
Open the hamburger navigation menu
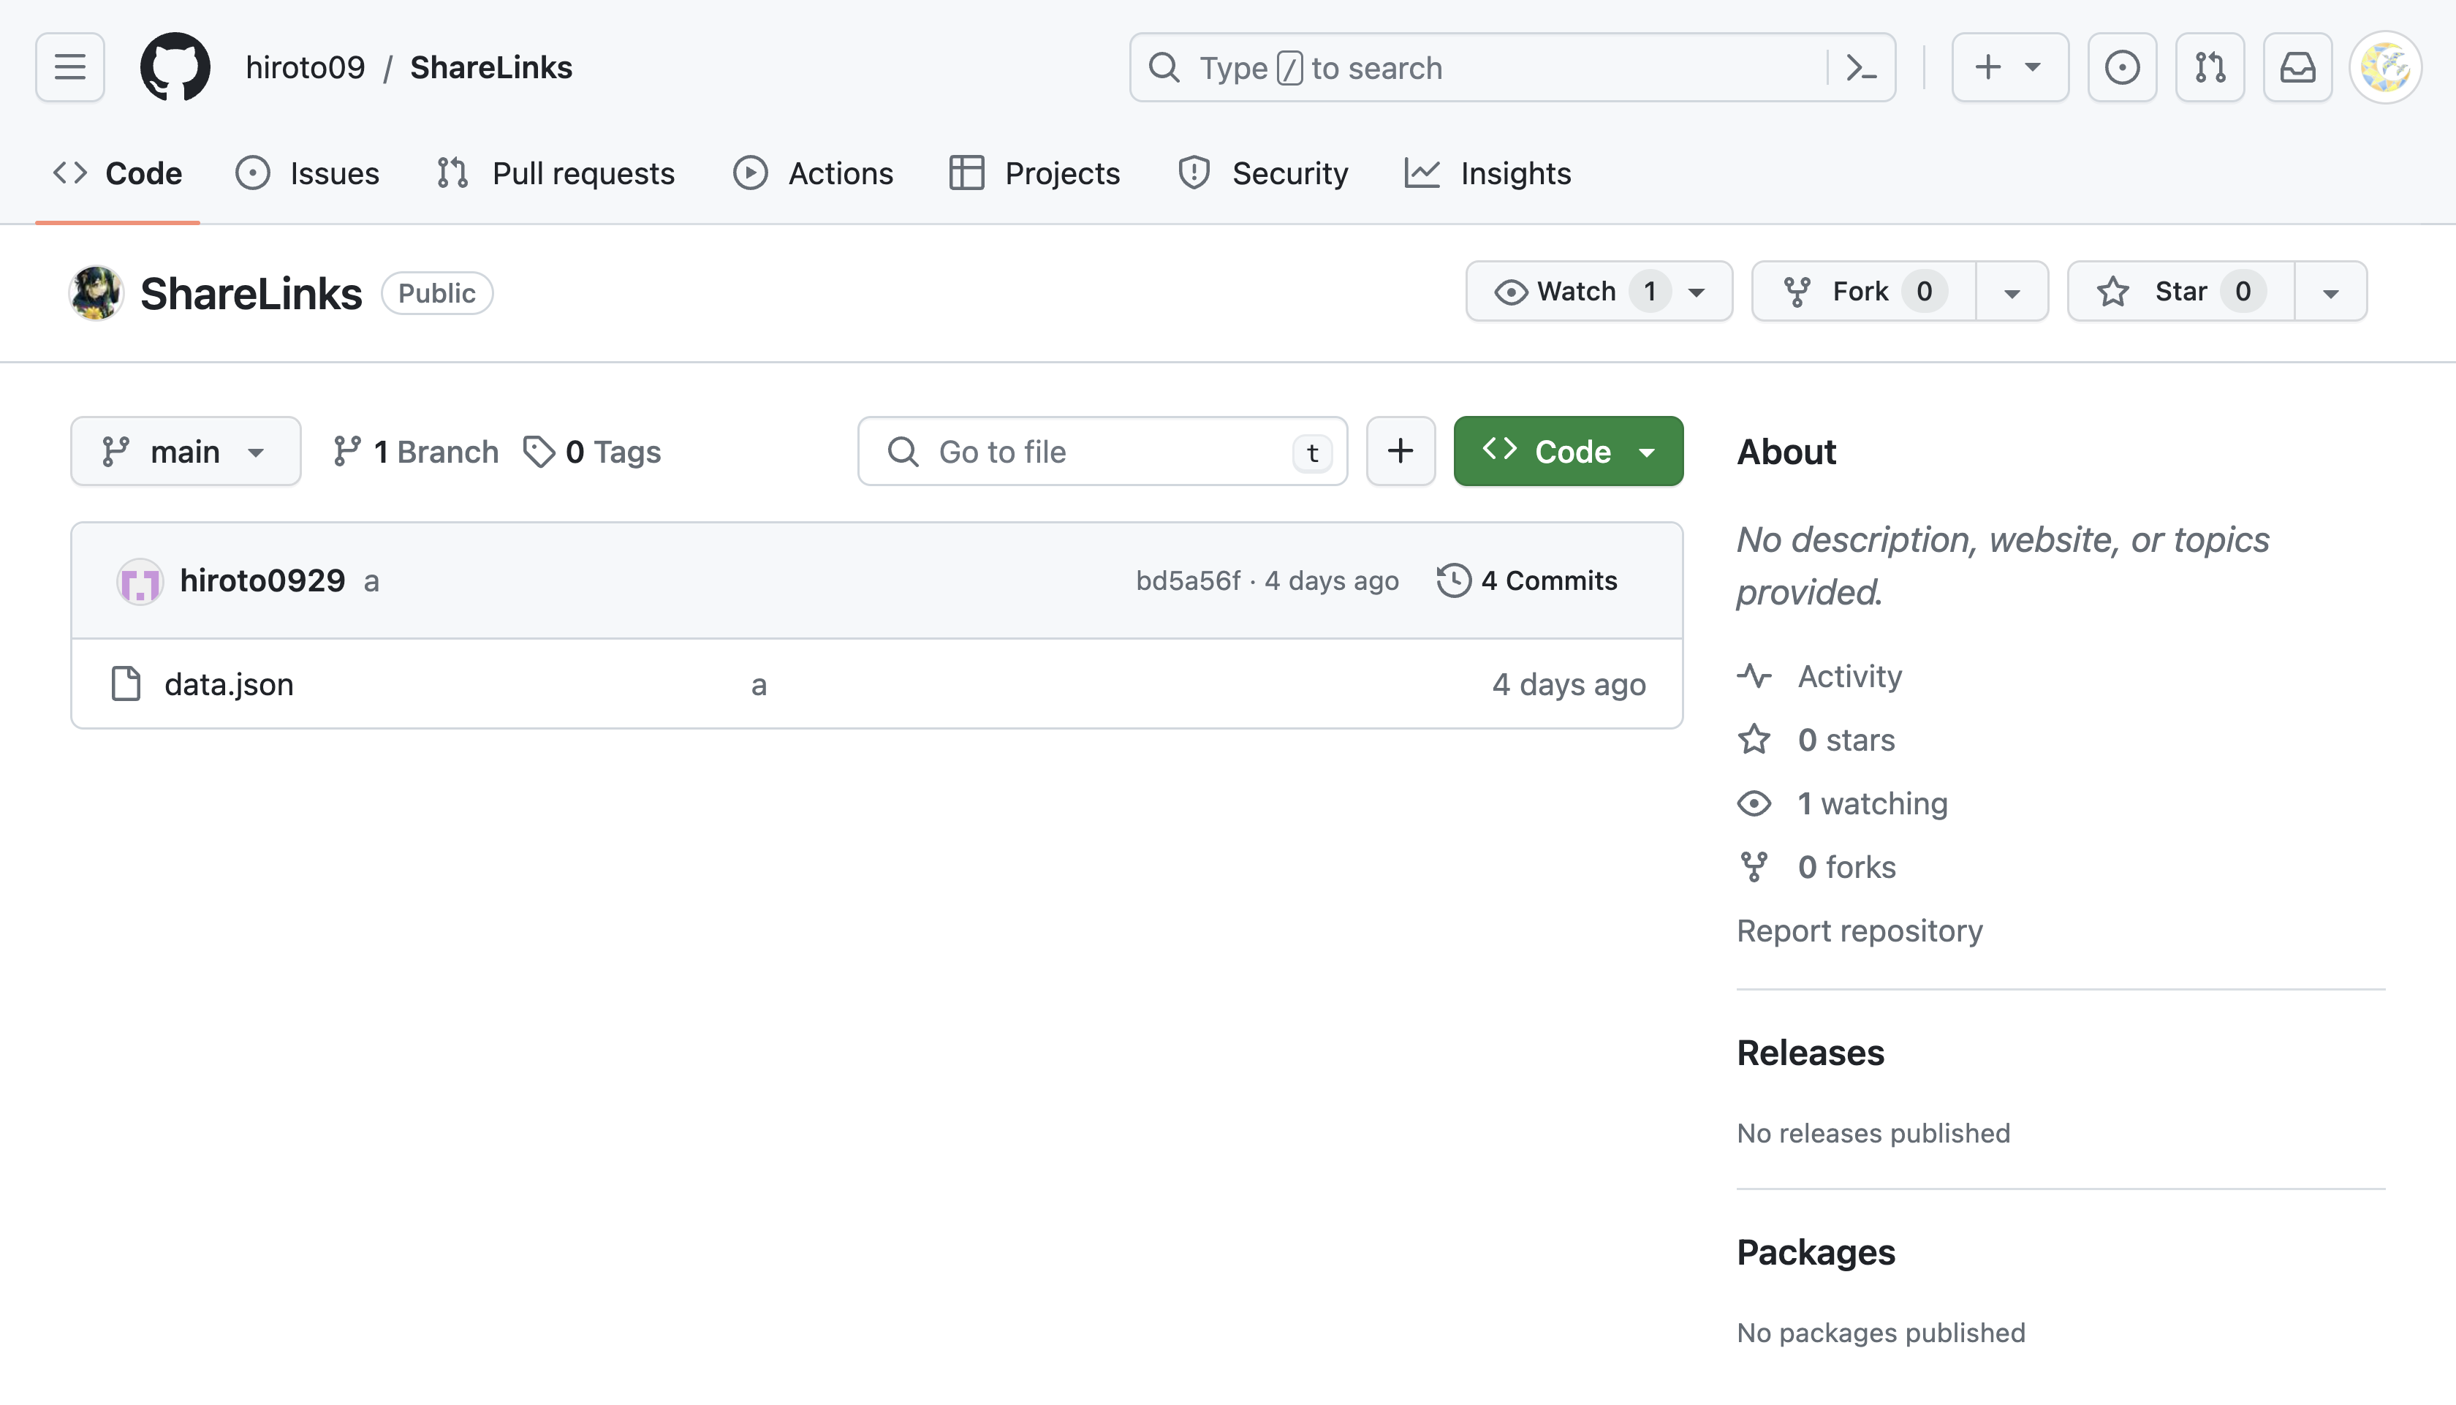tap(69, 67)
